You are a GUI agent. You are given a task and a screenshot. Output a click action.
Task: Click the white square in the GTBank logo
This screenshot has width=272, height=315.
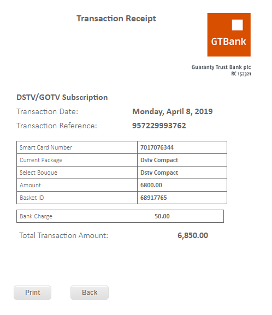click(x=237, y=25)
